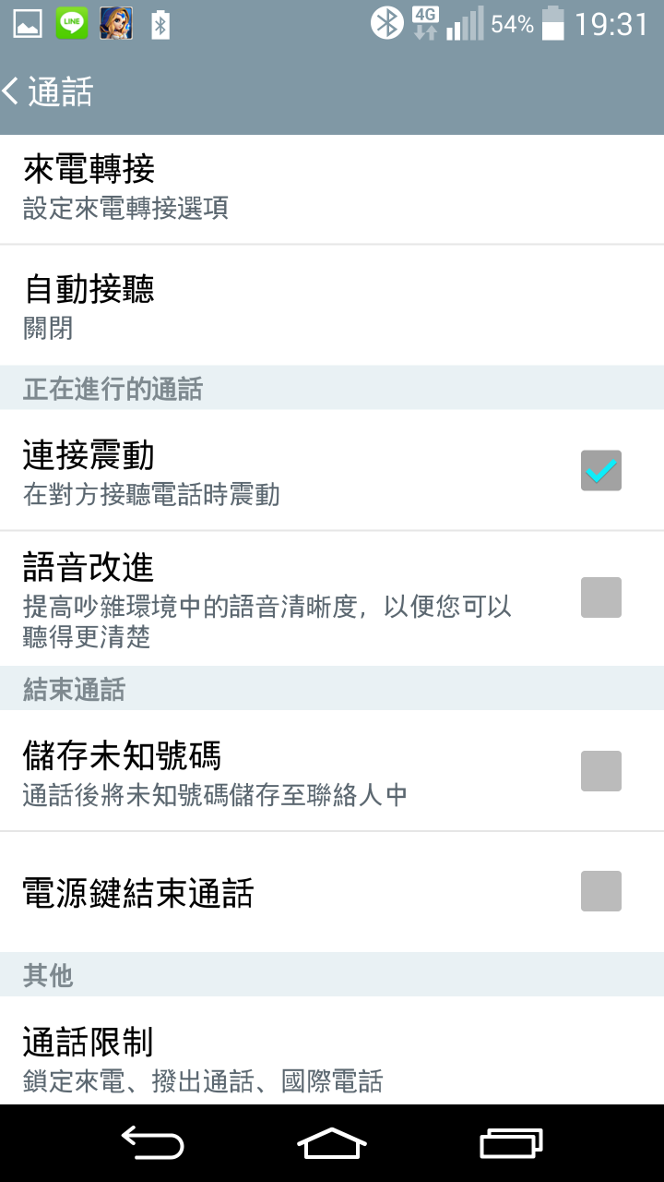Image resolution: width=664 pixels, height=1182 pixels.
Task: Tap the battery indicator icon
Action: (x=552, y=23)
